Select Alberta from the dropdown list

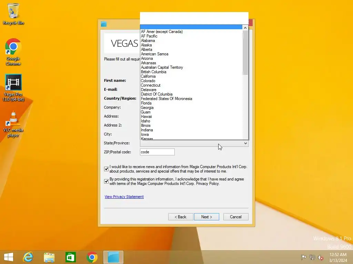pos(191,49)
